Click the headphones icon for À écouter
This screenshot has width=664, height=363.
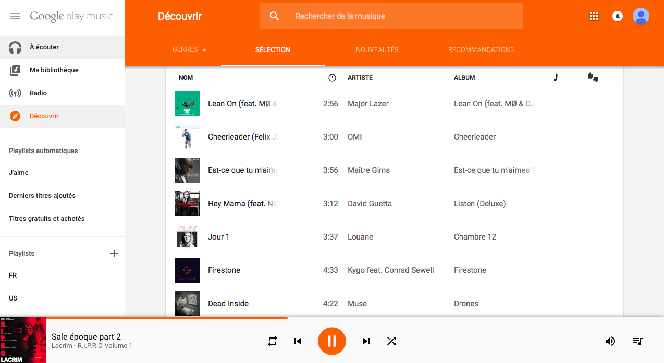pos(15,47)
